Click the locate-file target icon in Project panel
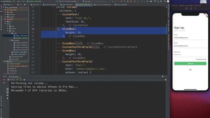 click(x=18, y=5)
